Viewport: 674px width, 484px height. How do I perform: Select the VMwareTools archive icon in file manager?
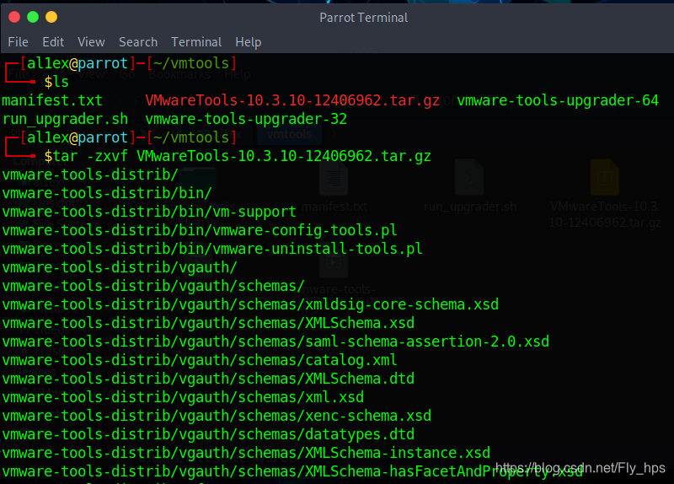(x=604, y=177)
